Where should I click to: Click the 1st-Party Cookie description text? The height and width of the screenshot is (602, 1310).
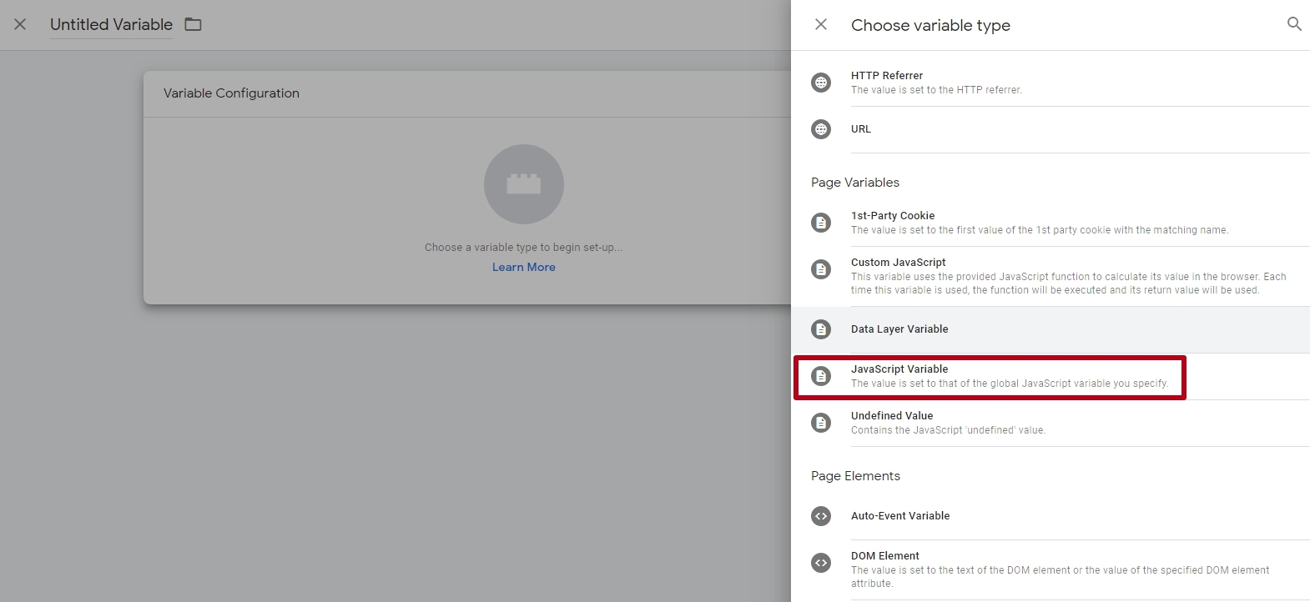(1040, 230)
